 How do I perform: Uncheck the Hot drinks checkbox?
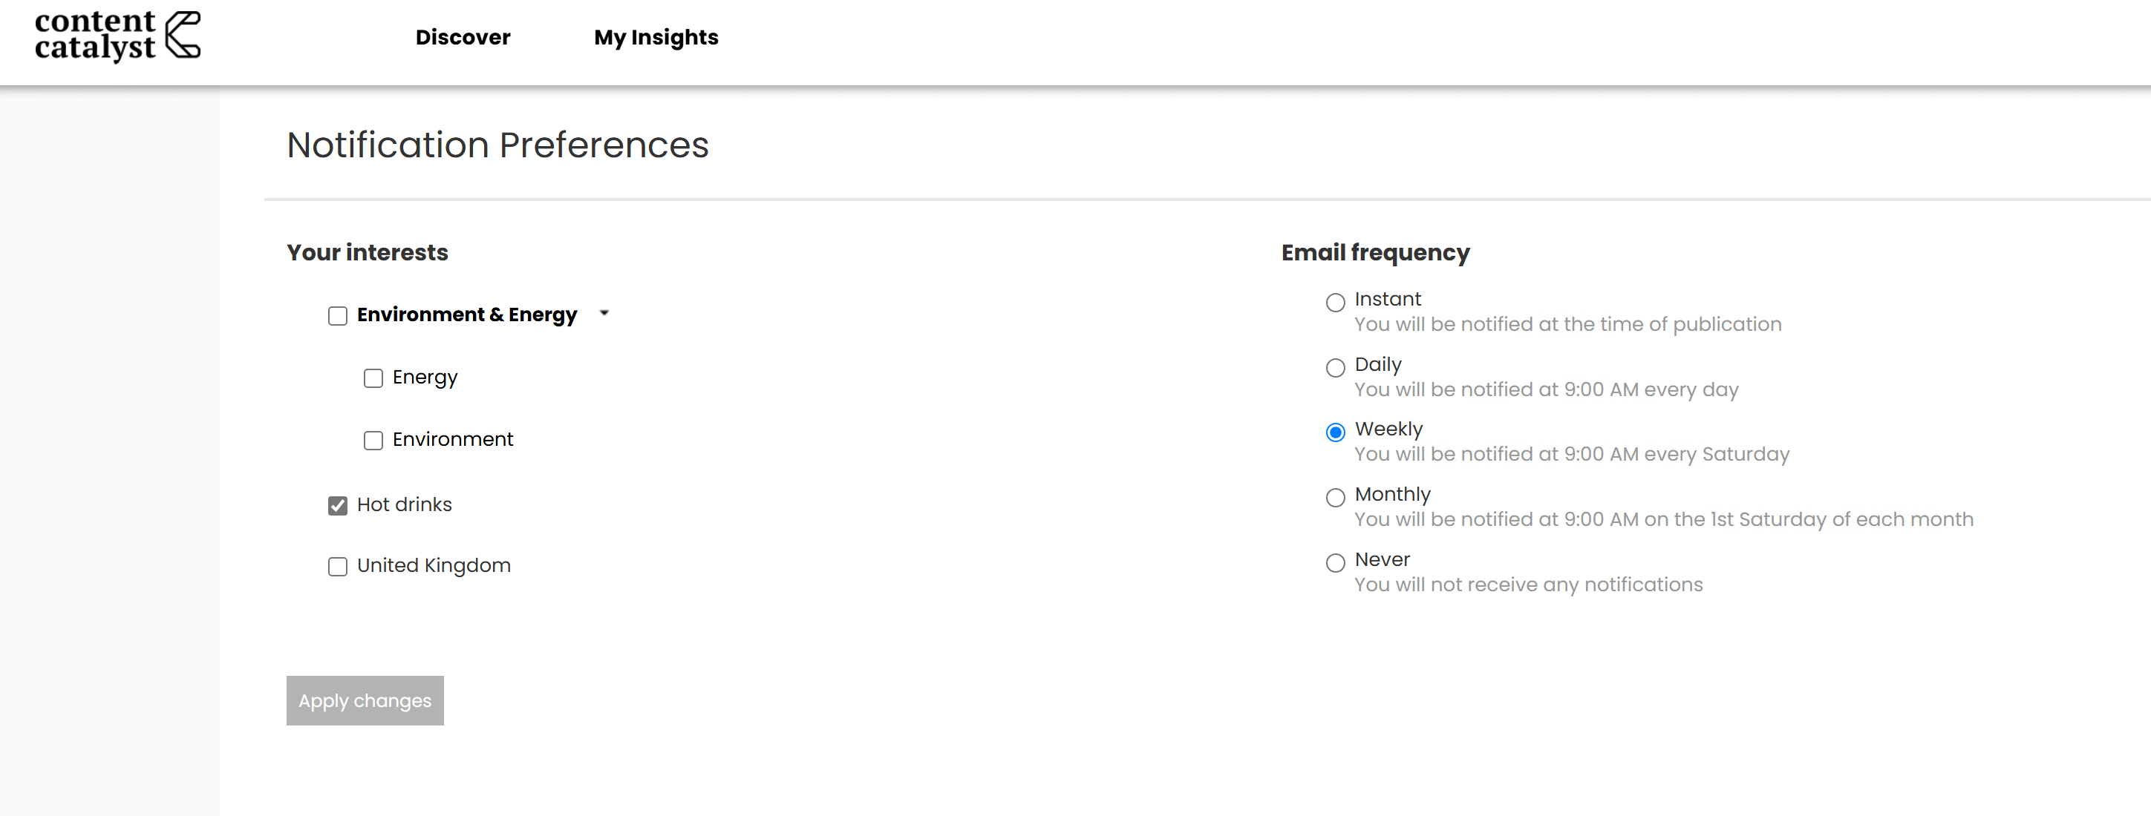point(337,504)
